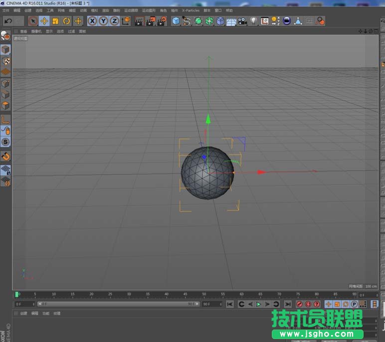Screen dimensions: 385x342
Task: Toggle Y axis lock
Action: pos(103,21)
